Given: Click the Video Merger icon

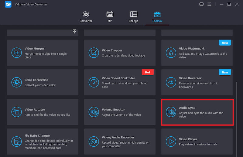Looking at the screenshot, I should 16,53.
